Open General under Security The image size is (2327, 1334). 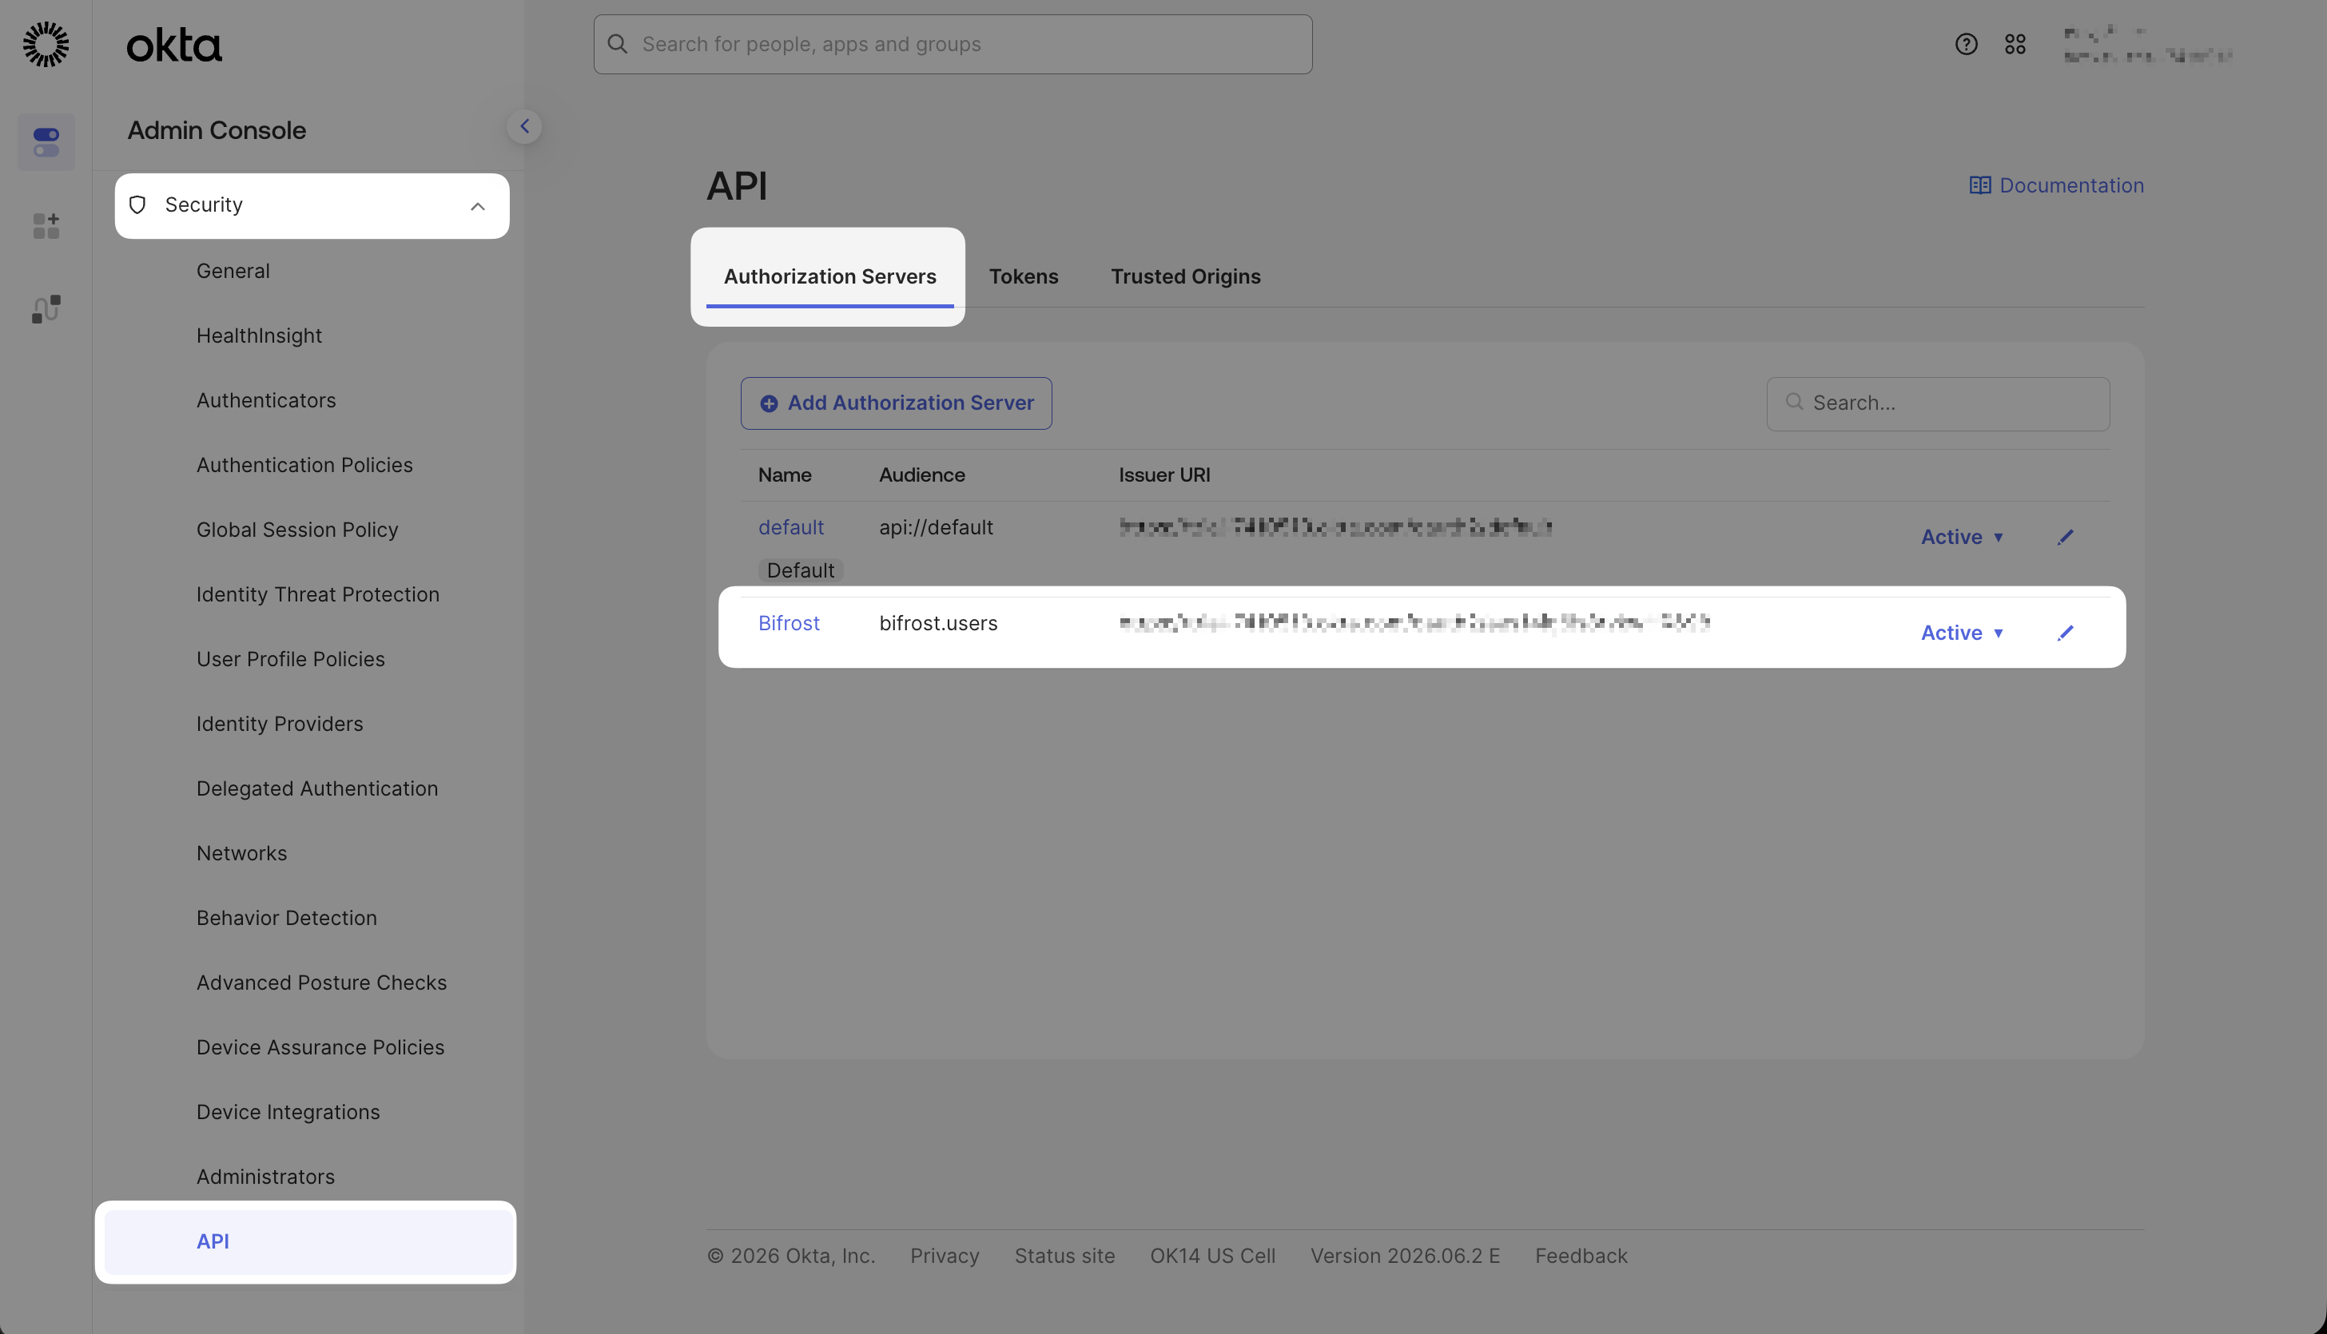pos(233,272)
